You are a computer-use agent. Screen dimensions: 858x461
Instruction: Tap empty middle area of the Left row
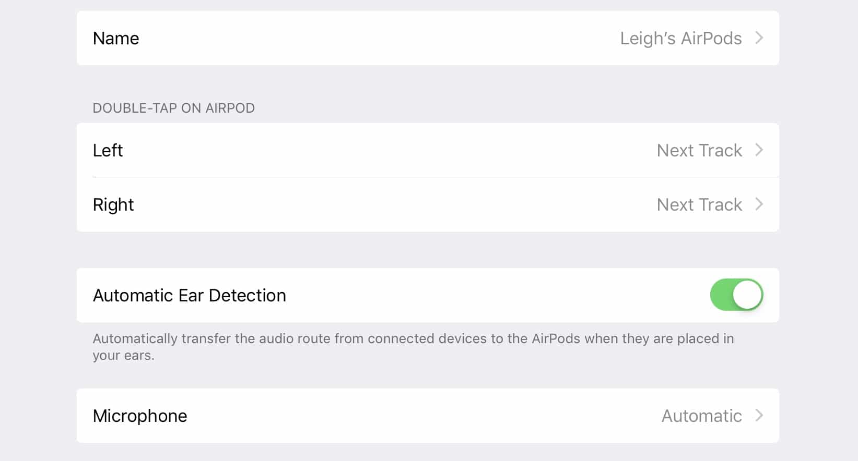click(x=386, y=151)
